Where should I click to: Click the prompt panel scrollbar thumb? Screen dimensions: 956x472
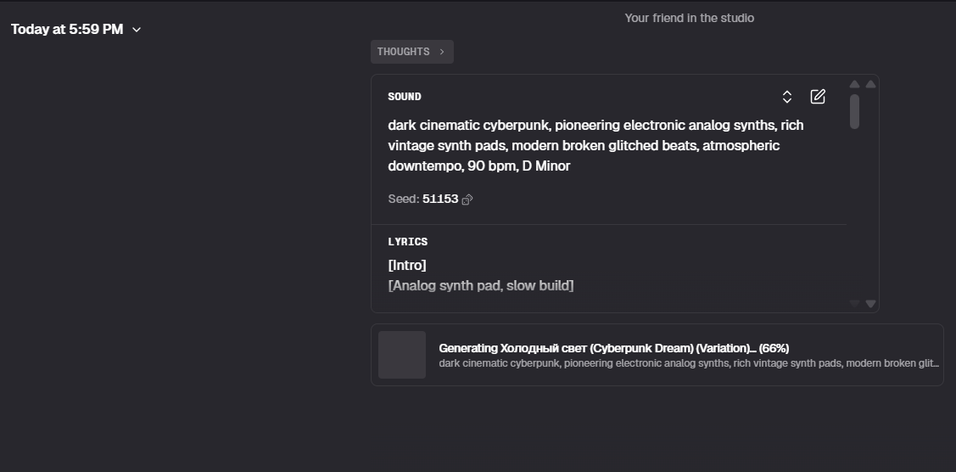854,111
